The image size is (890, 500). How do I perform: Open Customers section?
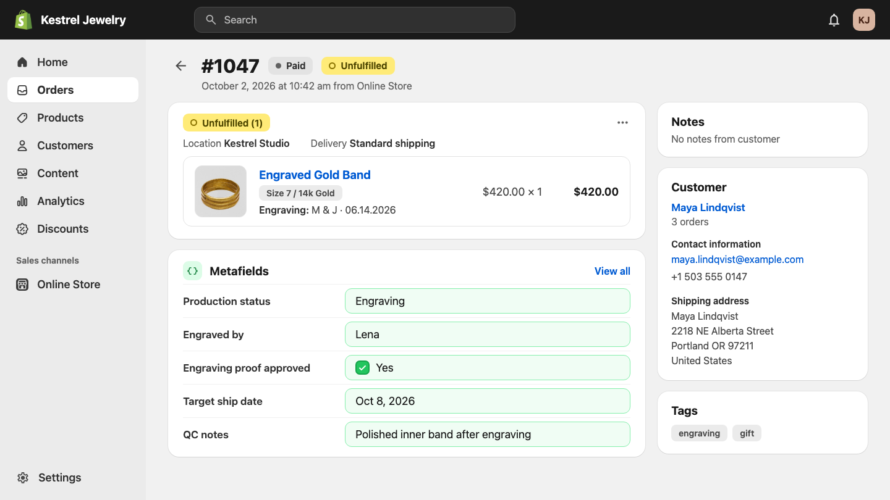tap(73, 146)
